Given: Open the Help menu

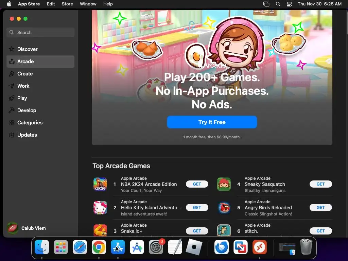Looking at the screenshot, I should coord(108,4).
